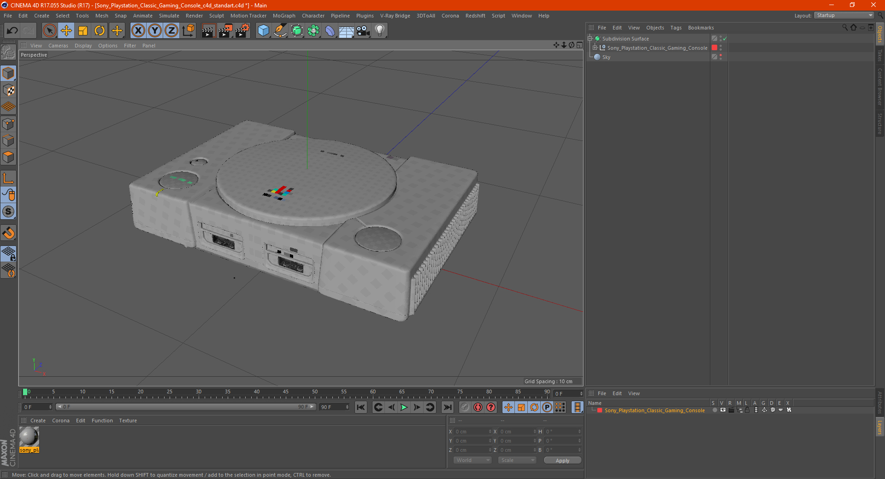Toggle Y axis lock
The width and height of the screenshot is (885, 479).
pos(155,31)
